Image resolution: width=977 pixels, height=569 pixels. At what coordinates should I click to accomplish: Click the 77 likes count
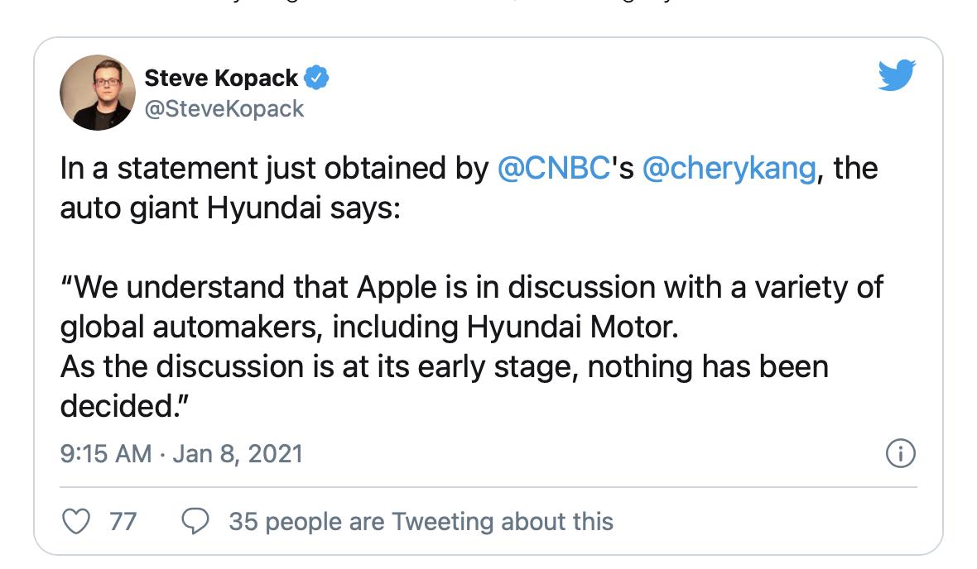click(123, 522)
